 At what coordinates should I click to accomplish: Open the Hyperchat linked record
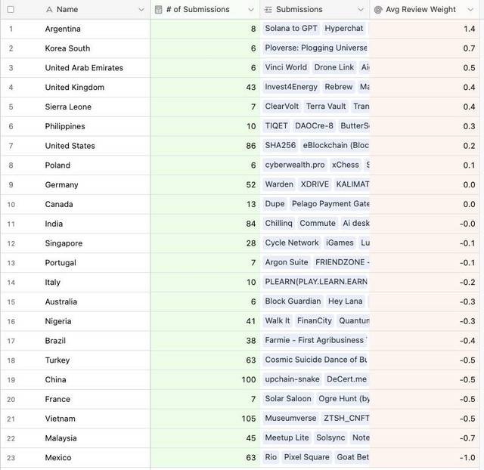344,29
